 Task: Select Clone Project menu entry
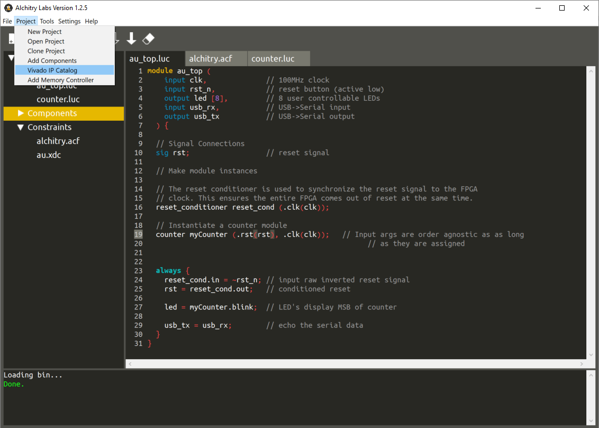coord(65,51)
